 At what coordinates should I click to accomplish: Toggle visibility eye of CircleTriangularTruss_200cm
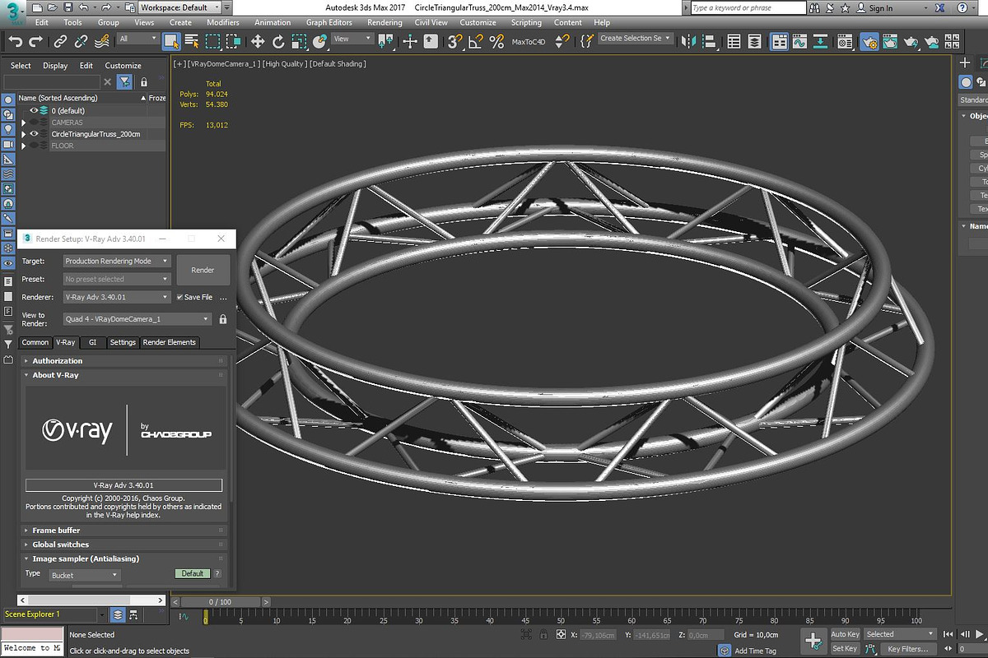(x=34, y=134)
